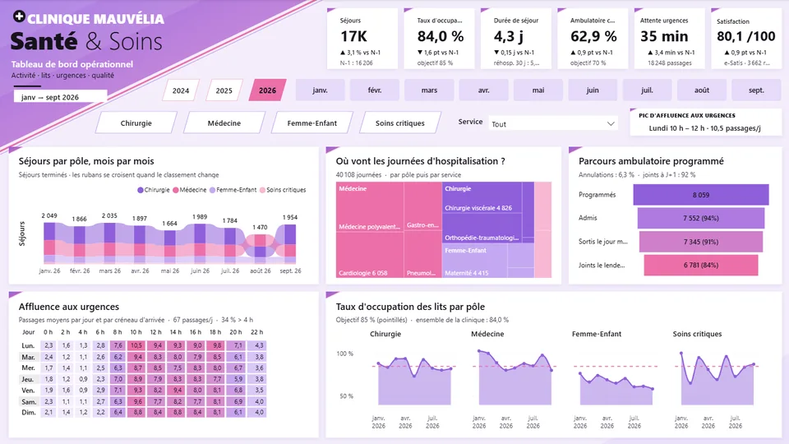Viewport: 789px width, 444px height.
Task: Click the 6 781 (84%) funnel bar
Action: [701, 265]
